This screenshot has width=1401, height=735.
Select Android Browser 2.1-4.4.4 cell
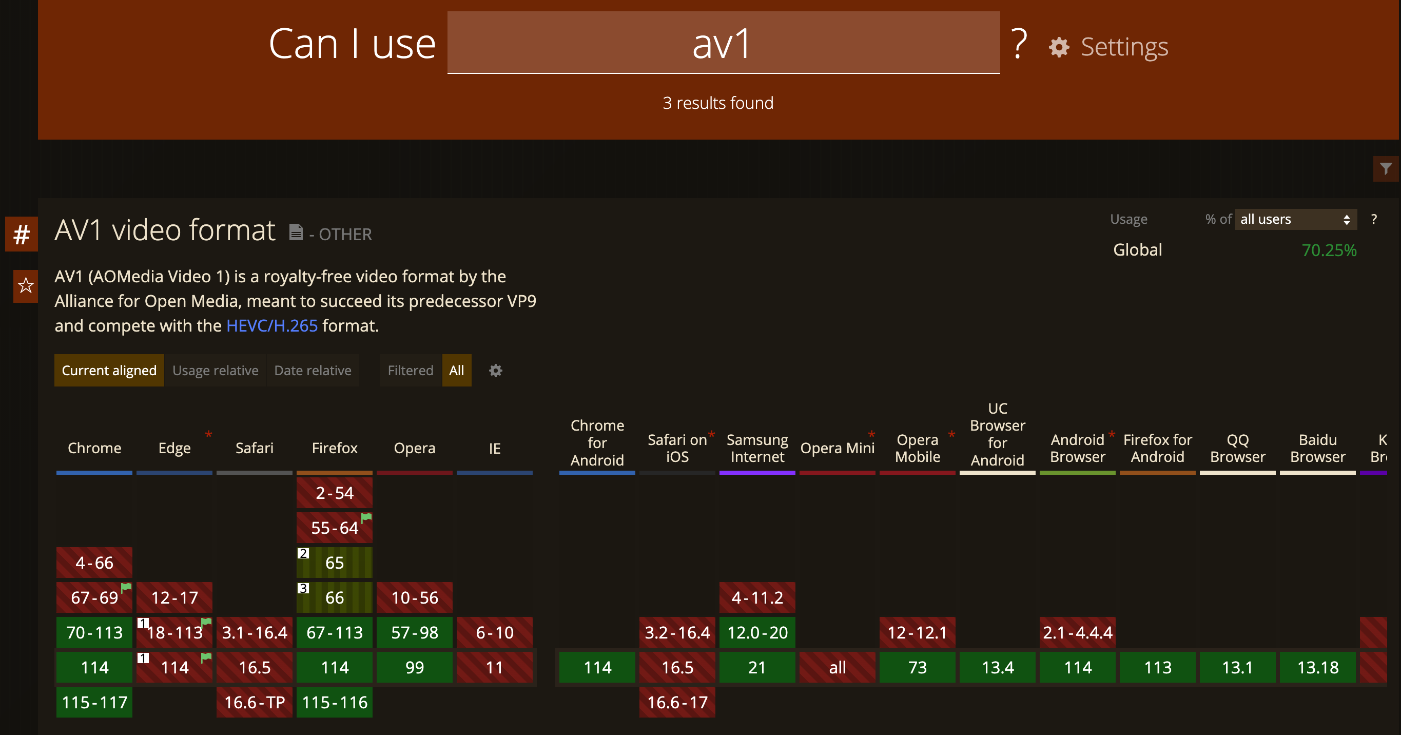point(1077,632)
